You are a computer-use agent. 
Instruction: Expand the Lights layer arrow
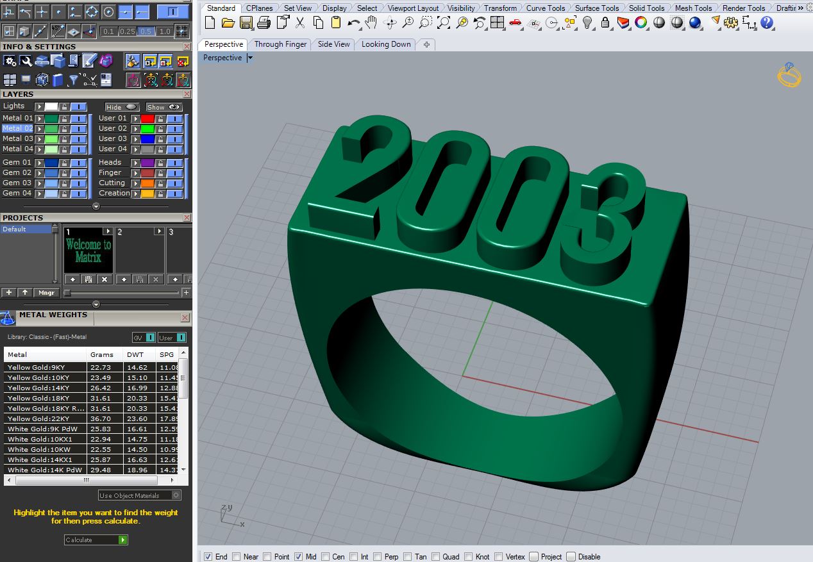(39, 107)
